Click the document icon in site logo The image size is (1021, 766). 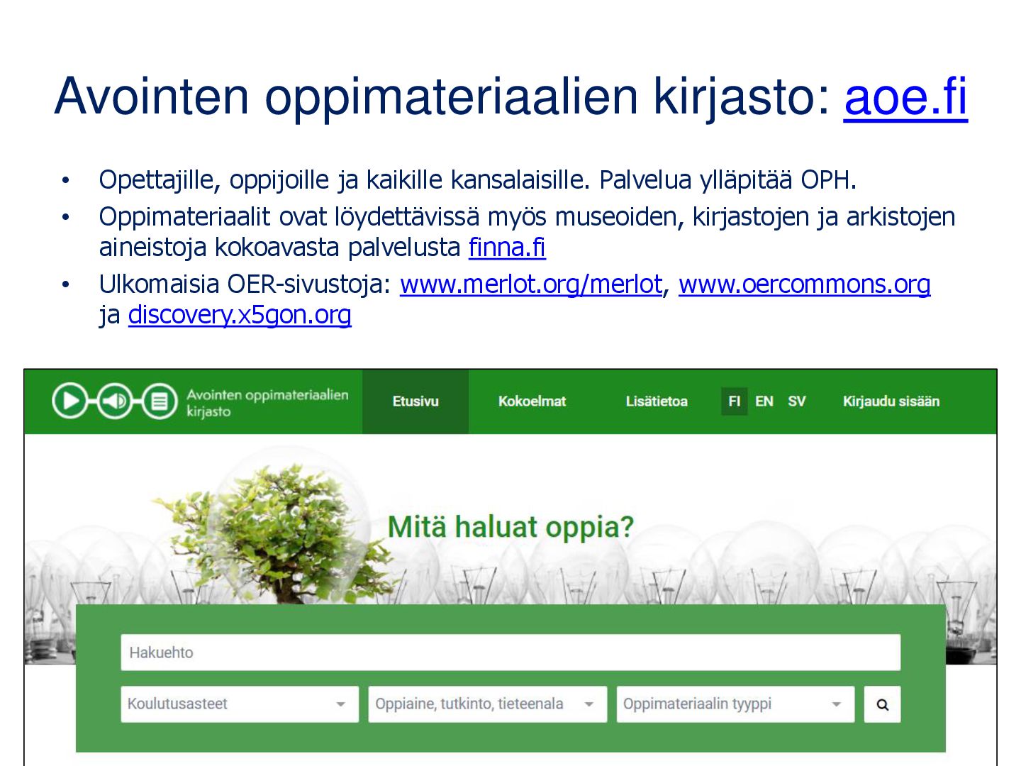[160, 401]
